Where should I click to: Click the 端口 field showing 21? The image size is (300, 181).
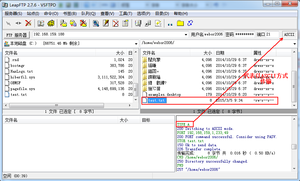click(272, 34)
